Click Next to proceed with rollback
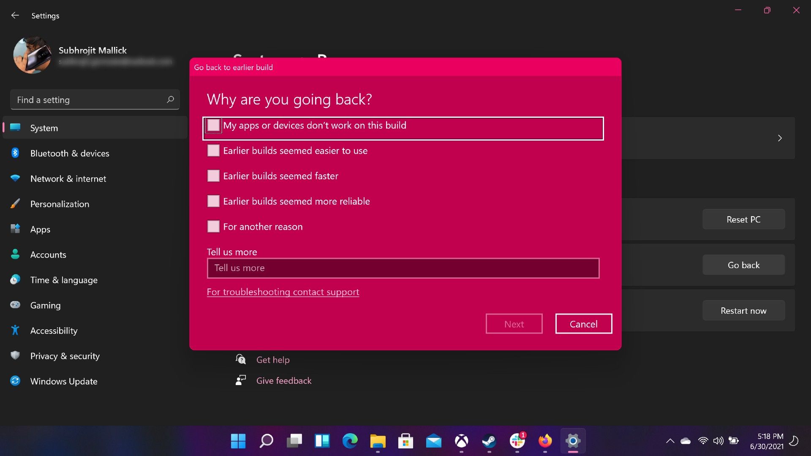This screenshot has height=456, width=811. coord(514,323)
